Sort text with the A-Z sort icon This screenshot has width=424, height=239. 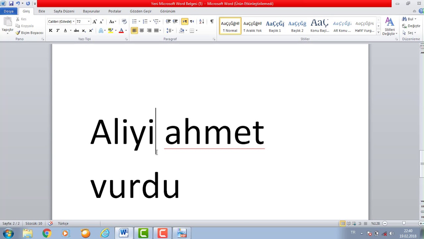click(x=201, y=22)
